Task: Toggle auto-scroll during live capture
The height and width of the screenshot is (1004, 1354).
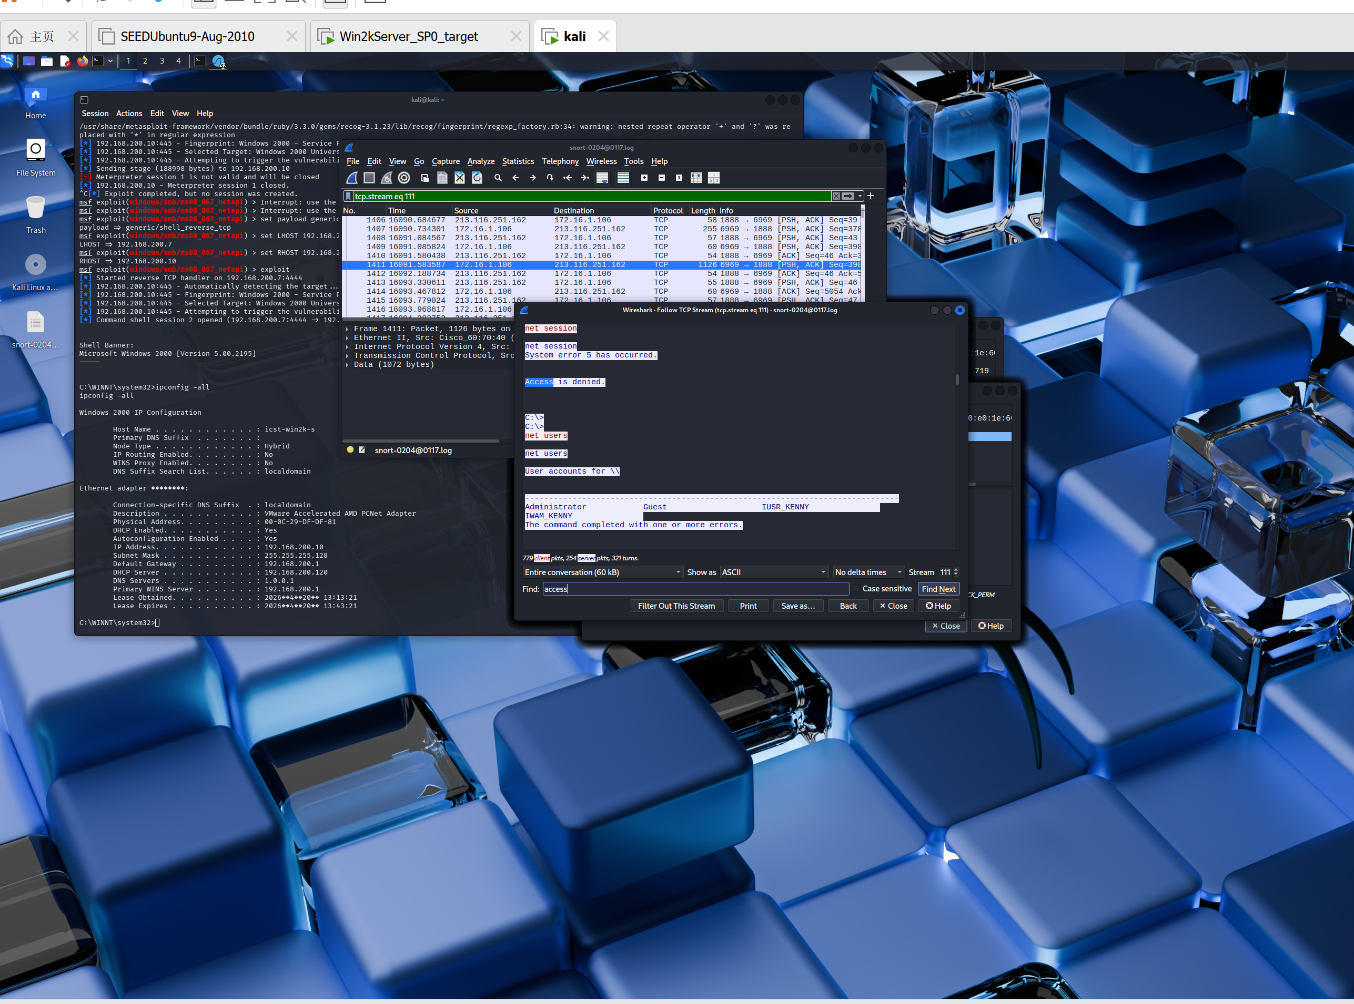Action: [x=602, y=178]
